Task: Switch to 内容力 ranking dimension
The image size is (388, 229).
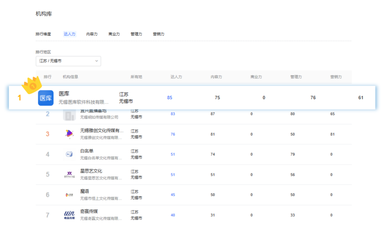Action: [x=92, y=34]
